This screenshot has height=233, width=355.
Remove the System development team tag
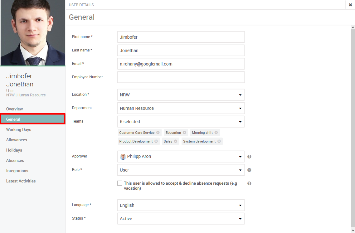(x=219, y=141)
